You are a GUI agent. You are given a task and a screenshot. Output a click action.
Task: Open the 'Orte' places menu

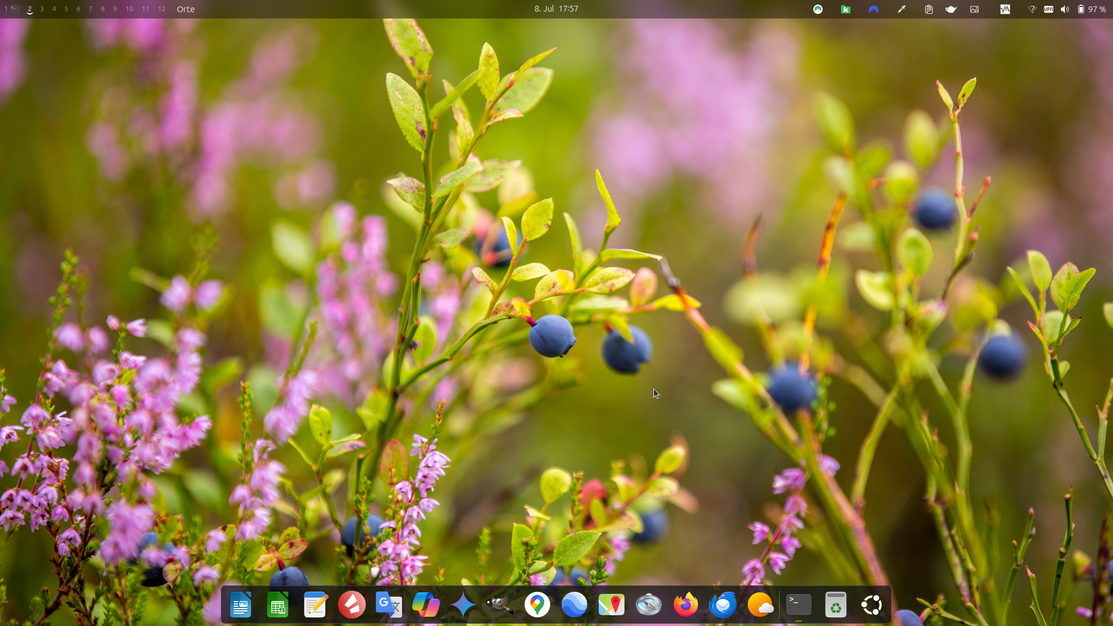click(x=185, y=9)
